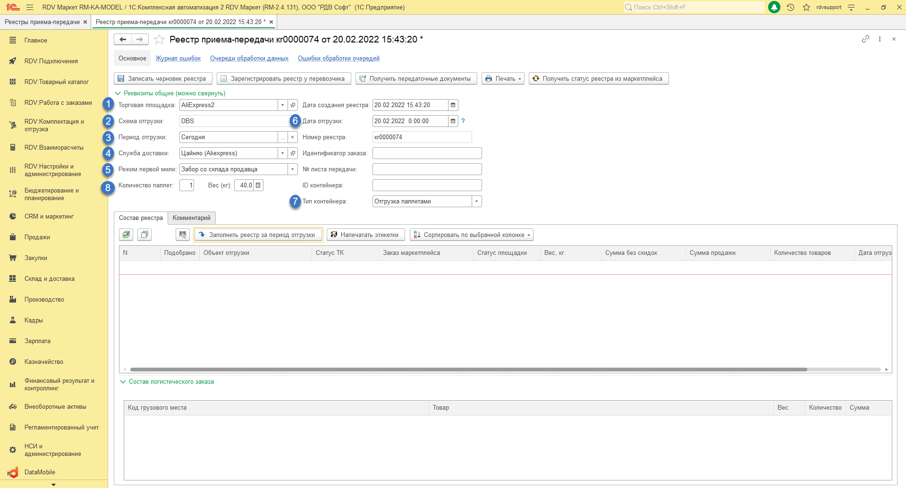This screenshot has height=488, width=906.
Task: Open the calculator for Вес field
Action: pos(258,185)
